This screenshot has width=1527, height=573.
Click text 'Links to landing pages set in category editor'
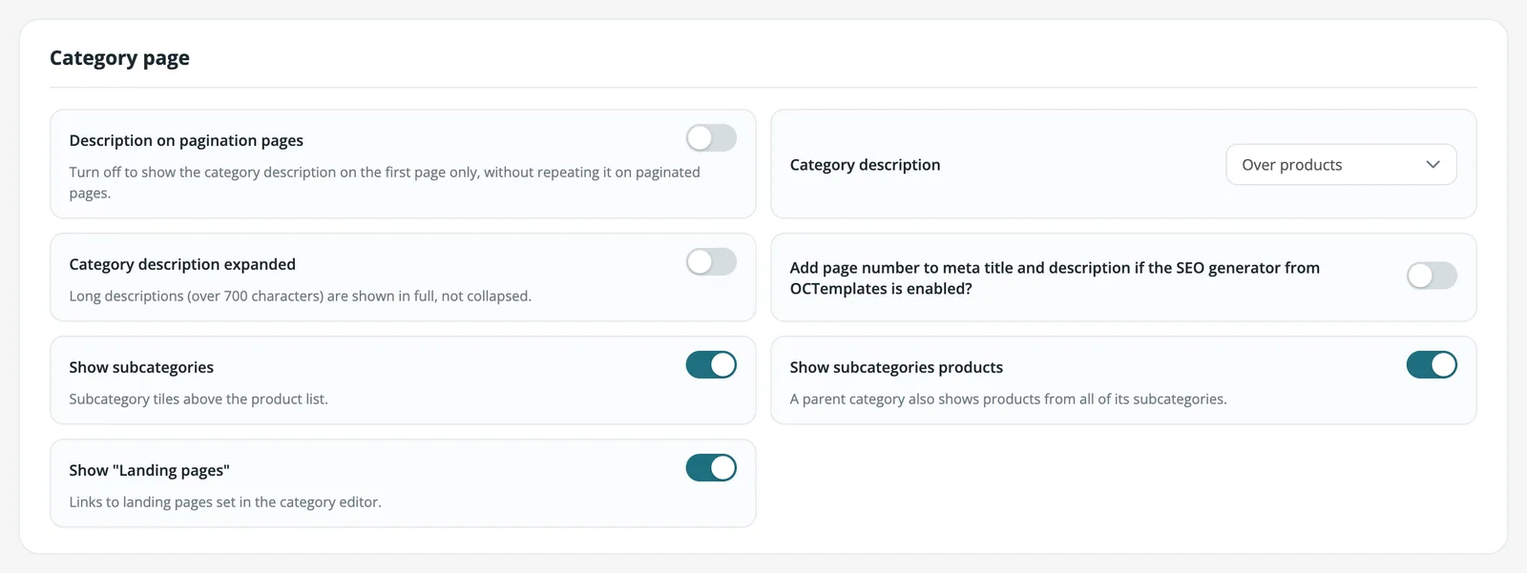[225, 501]
